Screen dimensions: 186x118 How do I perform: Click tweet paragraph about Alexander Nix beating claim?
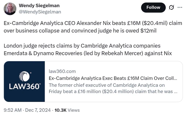tap(93, 27)
